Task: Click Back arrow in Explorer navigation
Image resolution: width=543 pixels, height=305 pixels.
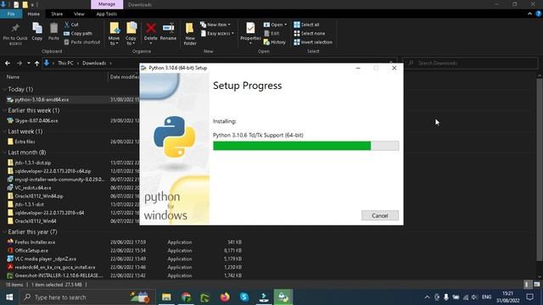Action: tap(8, 64)
